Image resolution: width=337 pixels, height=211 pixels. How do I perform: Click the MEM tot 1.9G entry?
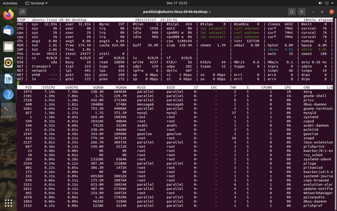[x=44, y=45]
